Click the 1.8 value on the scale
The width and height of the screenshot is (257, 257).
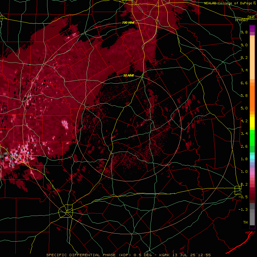(244, 159)
